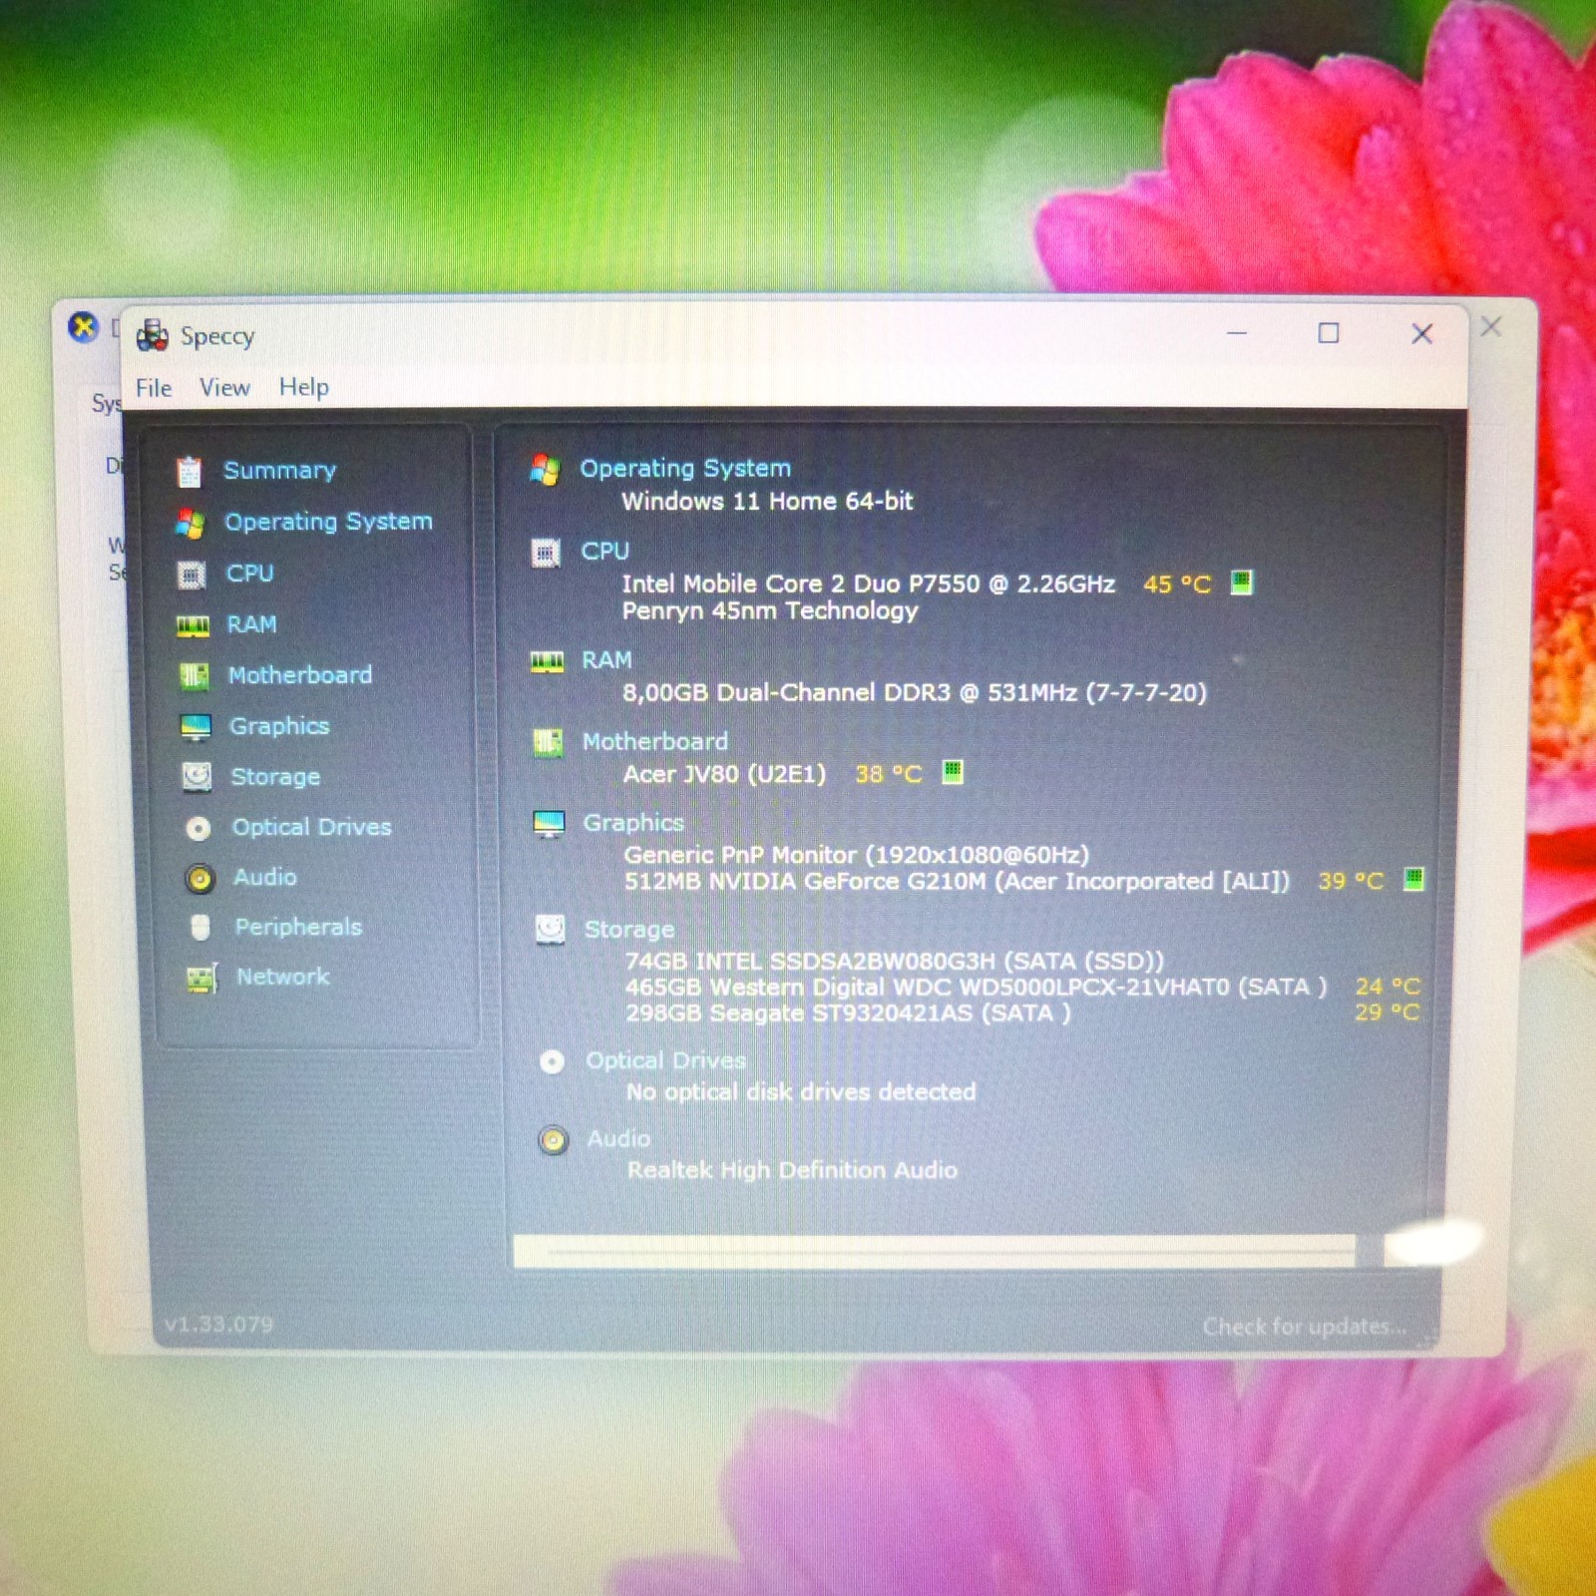This screenshot has width=1596, height=1596.
Task: Select Optical Drives label in sidebar
Action: point(311,827)
